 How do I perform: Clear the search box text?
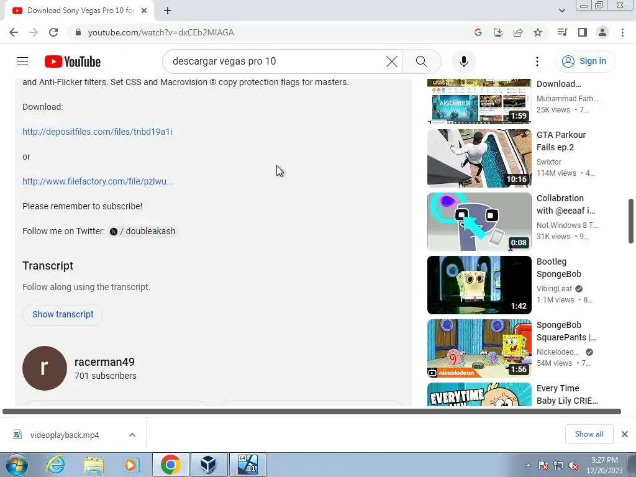[x=392, y=61]
